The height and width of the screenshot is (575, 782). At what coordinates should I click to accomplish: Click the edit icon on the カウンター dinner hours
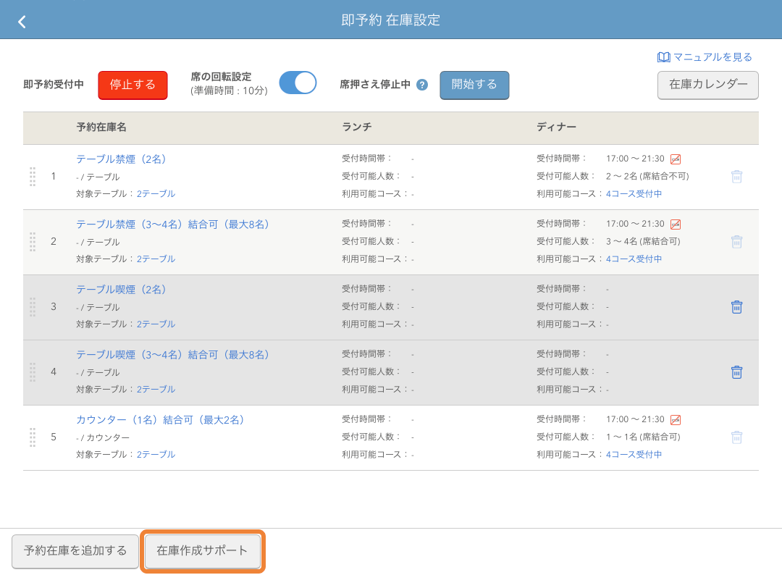click(x=677, y=419)
